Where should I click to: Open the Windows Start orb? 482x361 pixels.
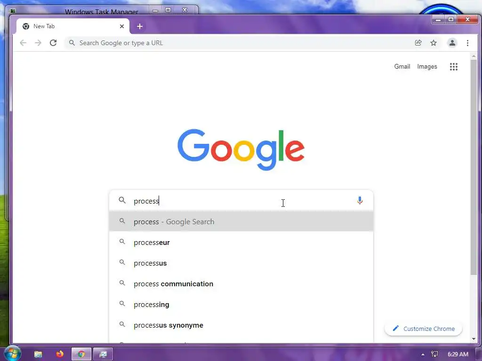tap(12, 353)
